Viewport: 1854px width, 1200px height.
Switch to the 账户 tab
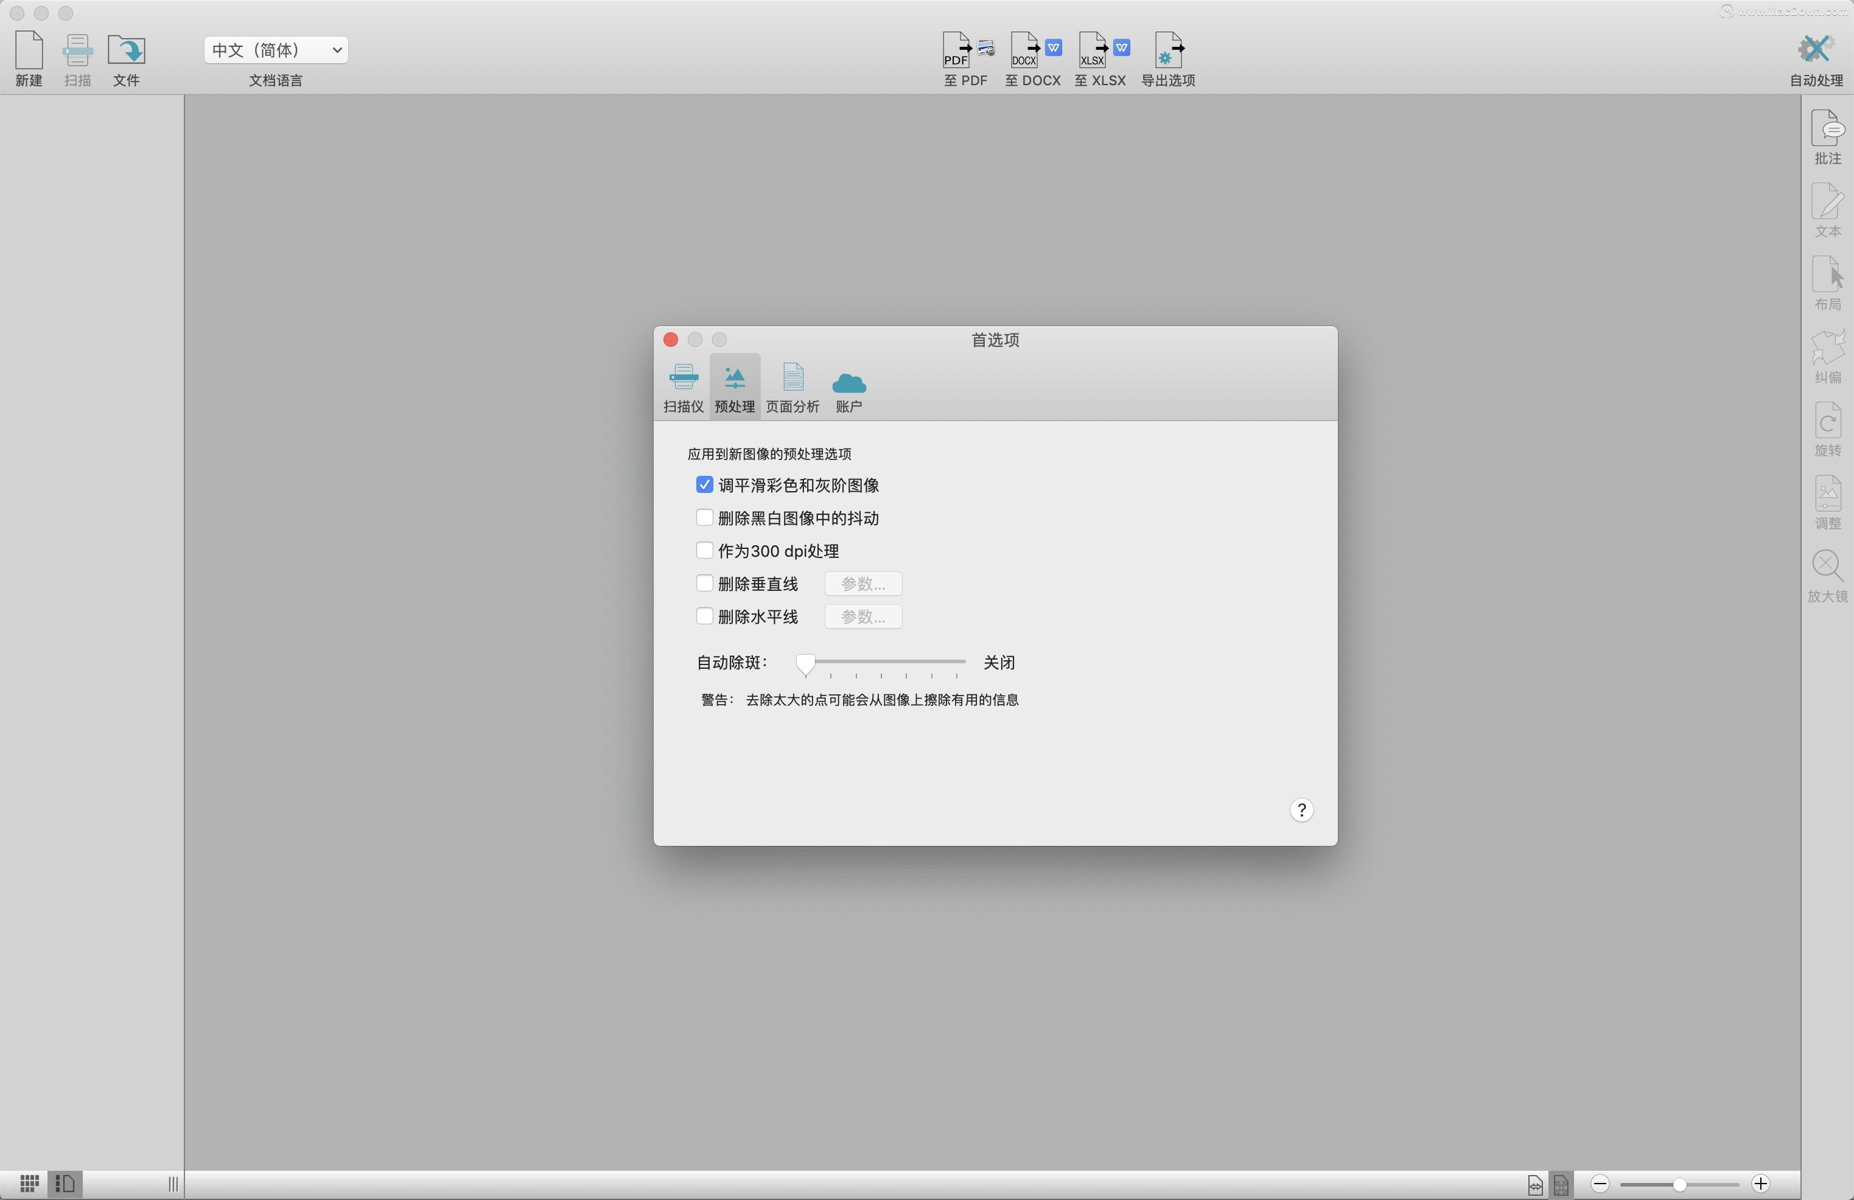(x=848, y=386)
